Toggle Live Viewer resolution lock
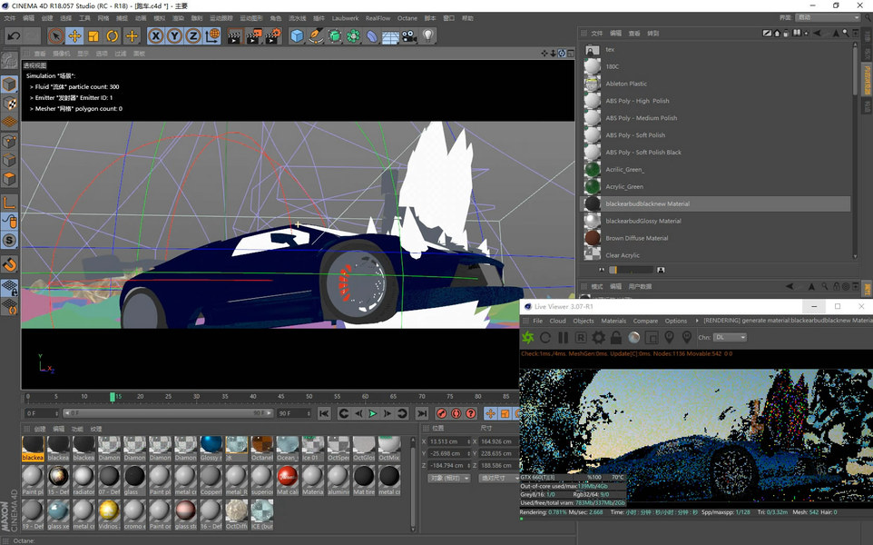The height and width of the screenshot is (545, 873). pyautogui.click(x=616, y=338)
